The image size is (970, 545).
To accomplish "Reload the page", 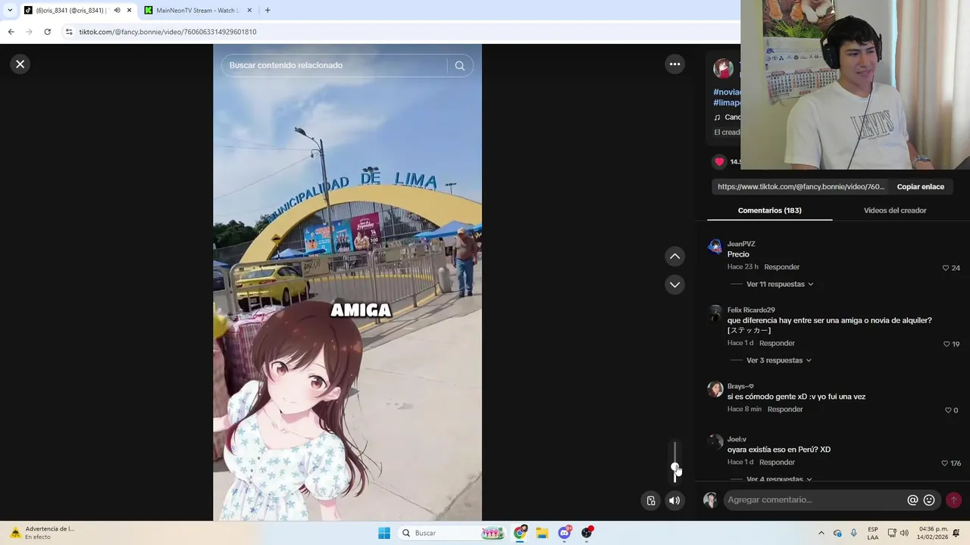I will (x=47, y=32).
